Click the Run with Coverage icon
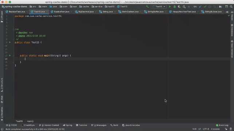 pyautogui.click(x=179, y=7)
